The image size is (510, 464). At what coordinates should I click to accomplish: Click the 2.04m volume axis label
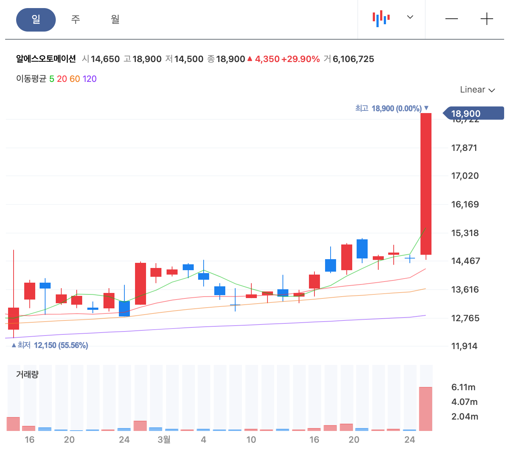[x=465, y=417]
